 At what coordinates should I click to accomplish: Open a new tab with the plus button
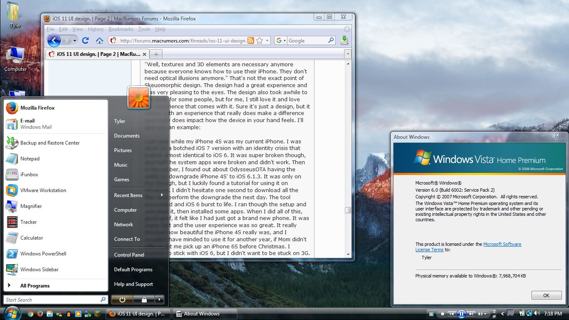point(156,54)
